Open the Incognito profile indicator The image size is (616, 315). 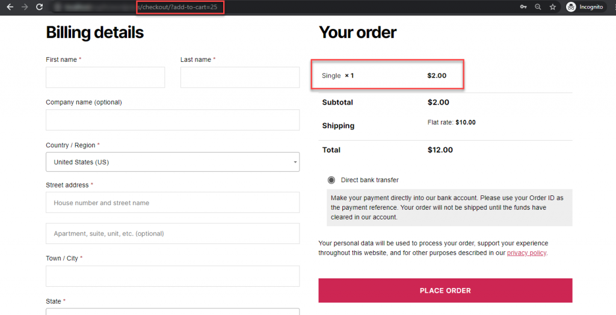click(585, 7)
